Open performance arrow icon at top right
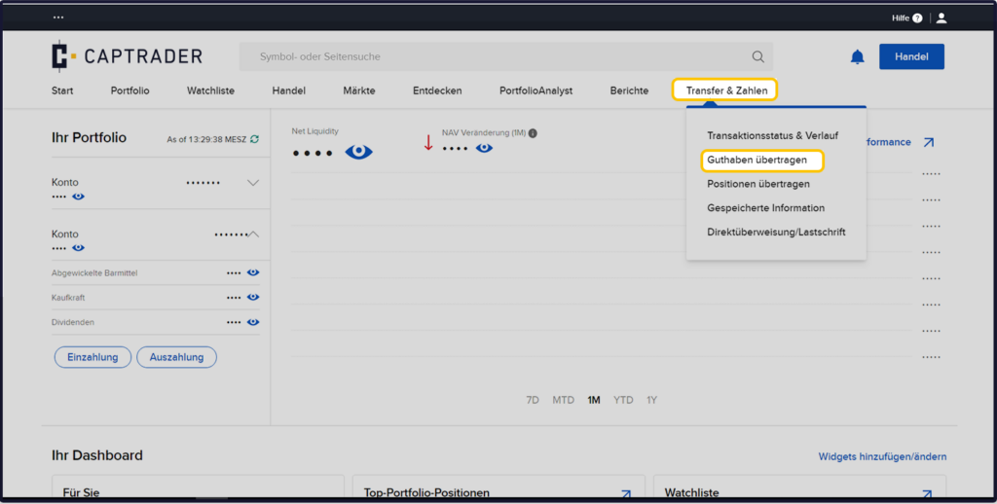Image resolution: width=997 pixels, height=504 pixels. 928,142
